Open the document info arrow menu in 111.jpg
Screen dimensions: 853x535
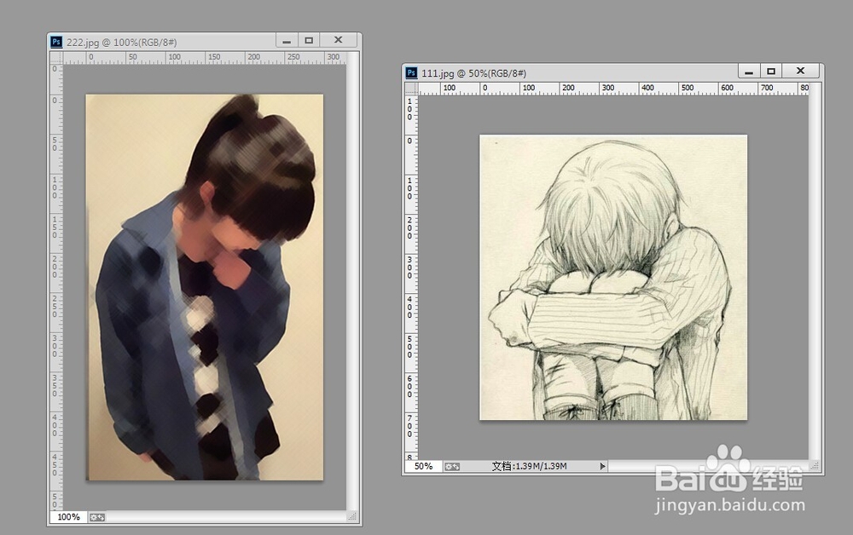602,466
